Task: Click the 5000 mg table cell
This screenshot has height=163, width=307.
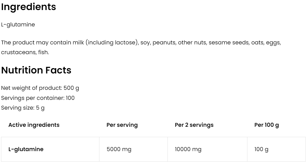Action: click(119, 149)
